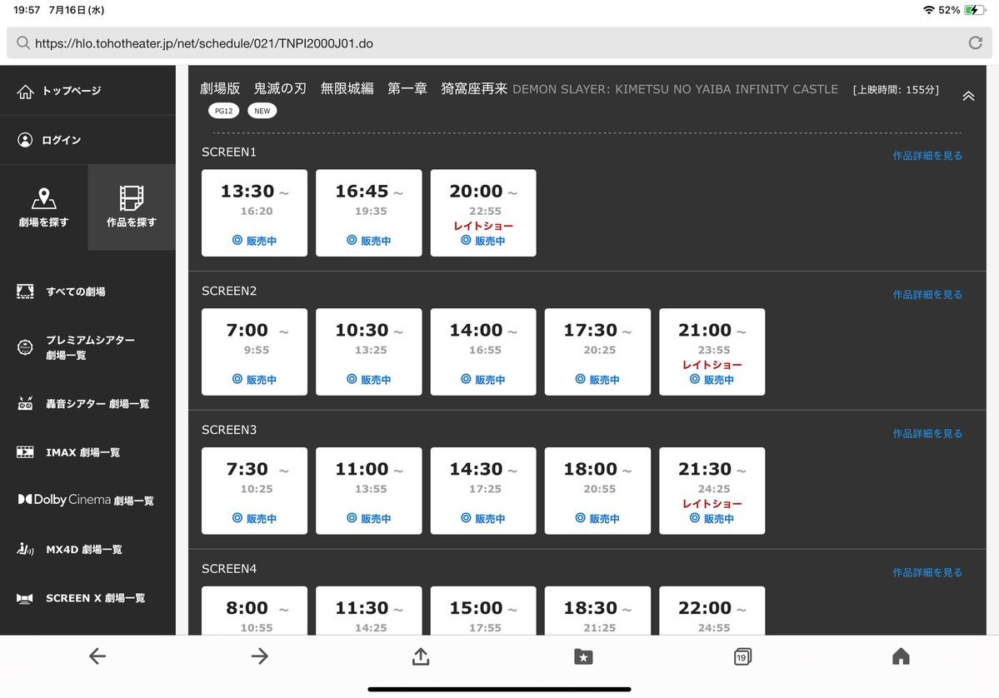Click the URL address field

click(499, 42)
